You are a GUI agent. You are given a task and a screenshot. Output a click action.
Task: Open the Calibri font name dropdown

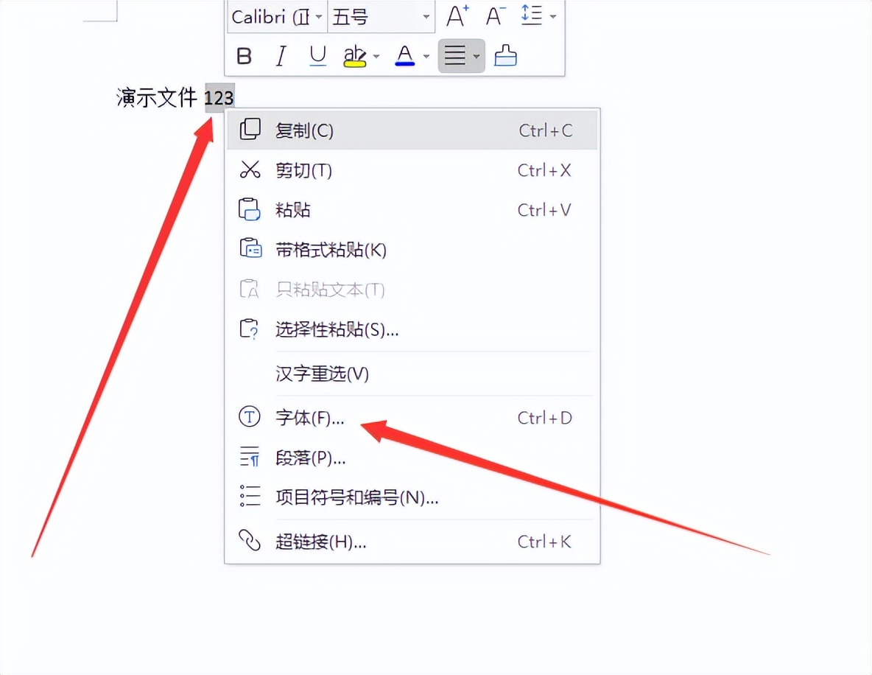tap(277, 17)
